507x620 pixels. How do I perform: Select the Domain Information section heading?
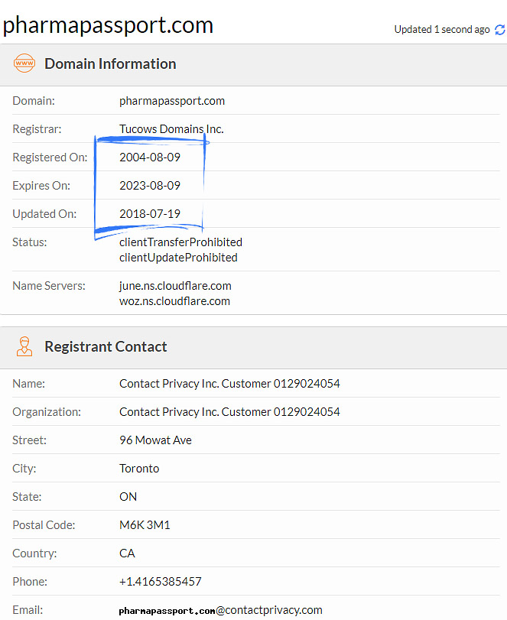[x=110, y=63]
